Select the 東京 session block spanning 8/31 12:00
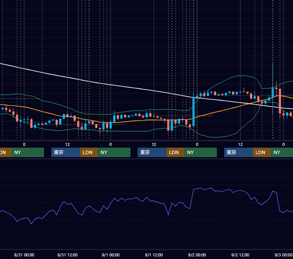 pos(65,152)
